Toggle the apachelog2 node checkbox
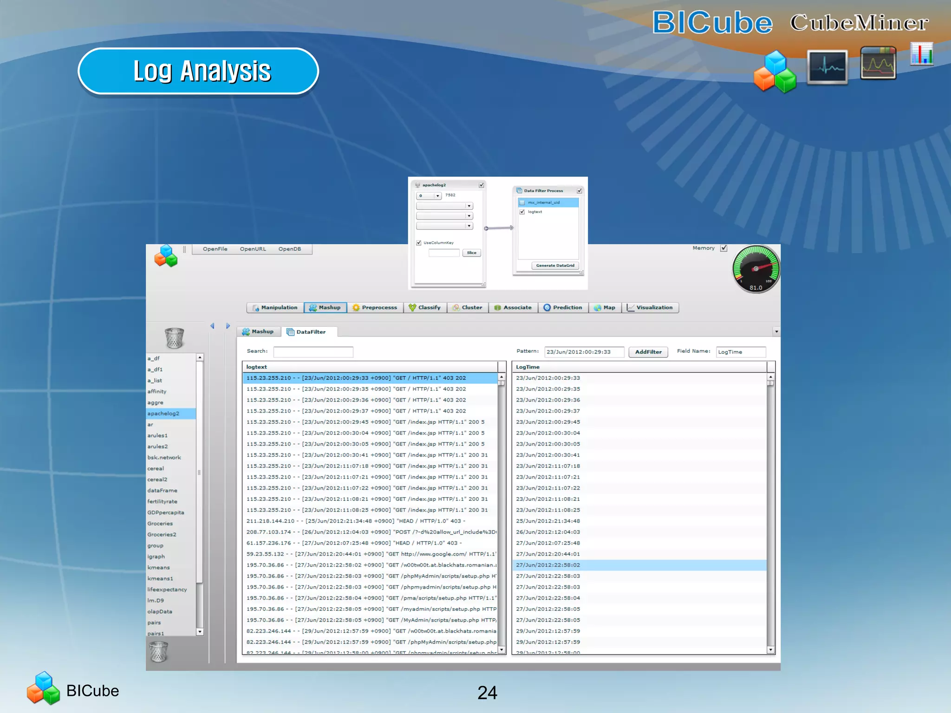 482,185
